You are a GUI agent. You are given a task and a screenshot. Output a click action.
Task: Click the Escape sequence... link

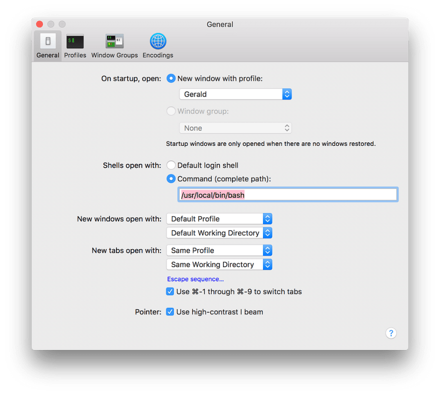195,279
